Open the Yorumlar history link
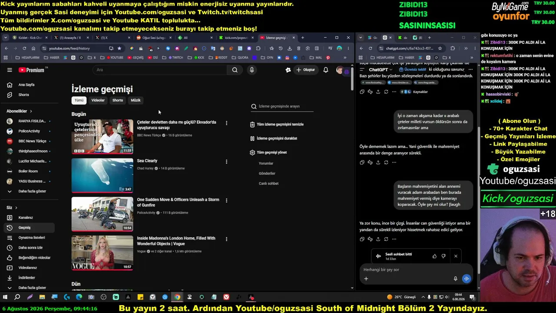Image resolution: width=556 pixels, height=313 pixels. point(266,163)
